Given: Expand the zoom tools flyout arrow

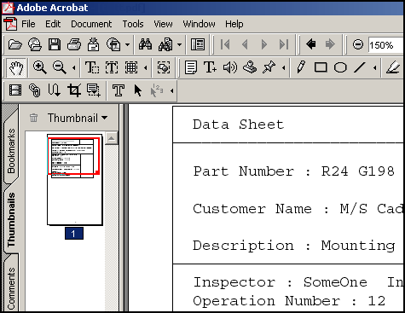Looking at the screenshot, I should click(x=74, y=67).
